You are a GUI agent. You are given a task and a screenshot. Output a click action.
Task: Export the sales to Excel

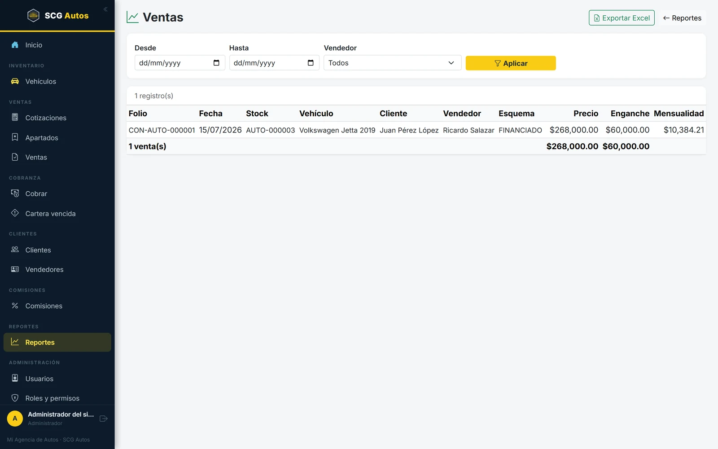622,18
